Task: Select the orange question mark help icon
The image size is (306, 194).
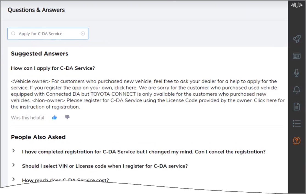Action: (297, 140)
